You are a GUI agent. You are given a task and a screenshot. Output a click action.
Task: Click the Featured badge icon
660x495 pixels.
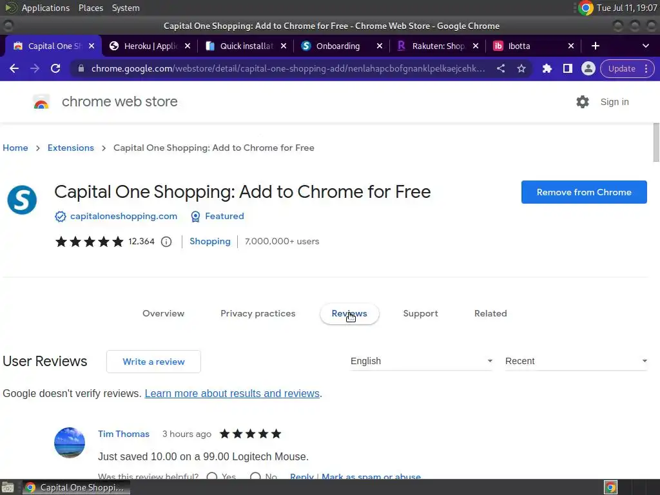point(195,217)
